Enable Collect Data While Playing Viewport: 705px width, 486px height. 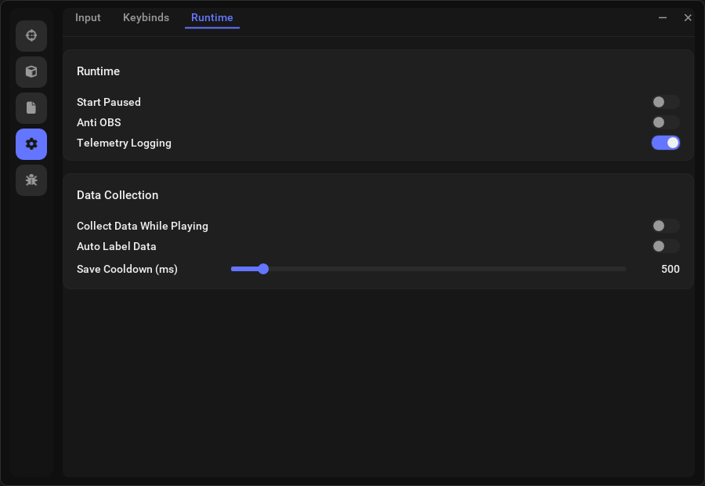pos(665,226)
